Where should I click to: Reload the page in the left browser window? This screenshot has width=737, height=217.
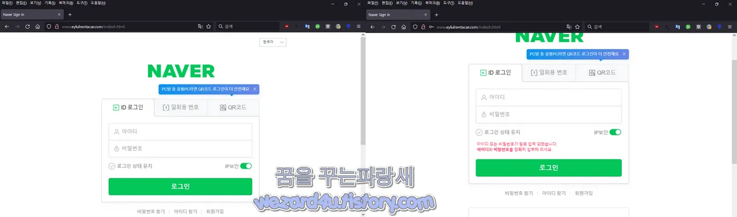click(x=28, y=26)
